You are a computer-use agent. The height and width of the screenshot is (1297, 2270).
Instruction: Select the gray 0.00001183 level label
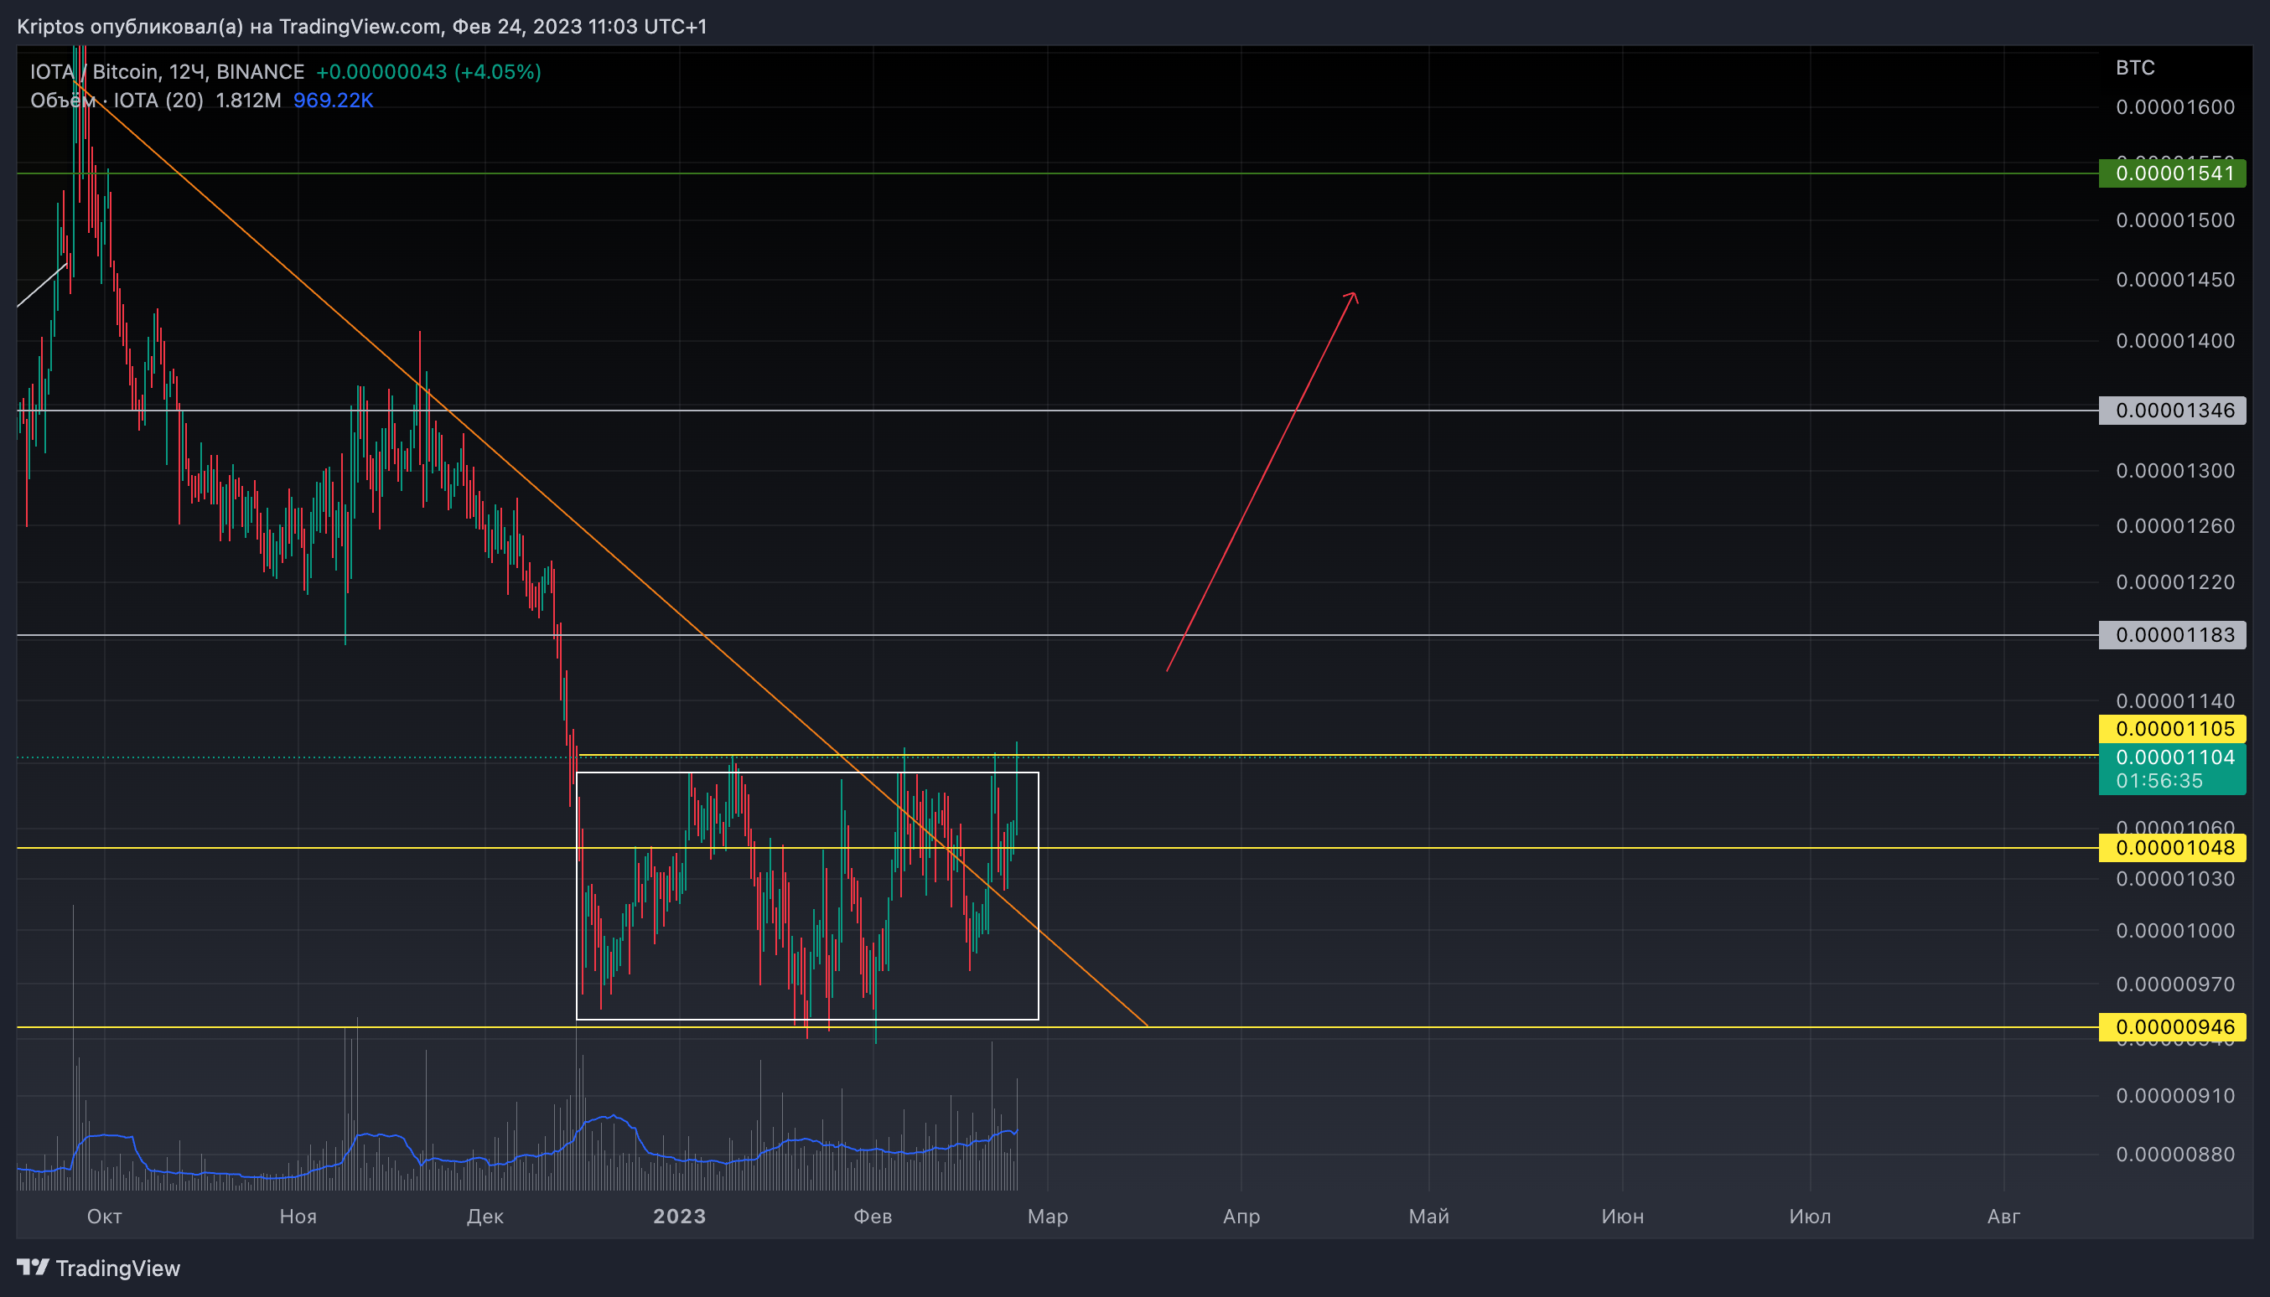tap(2172, 634)
